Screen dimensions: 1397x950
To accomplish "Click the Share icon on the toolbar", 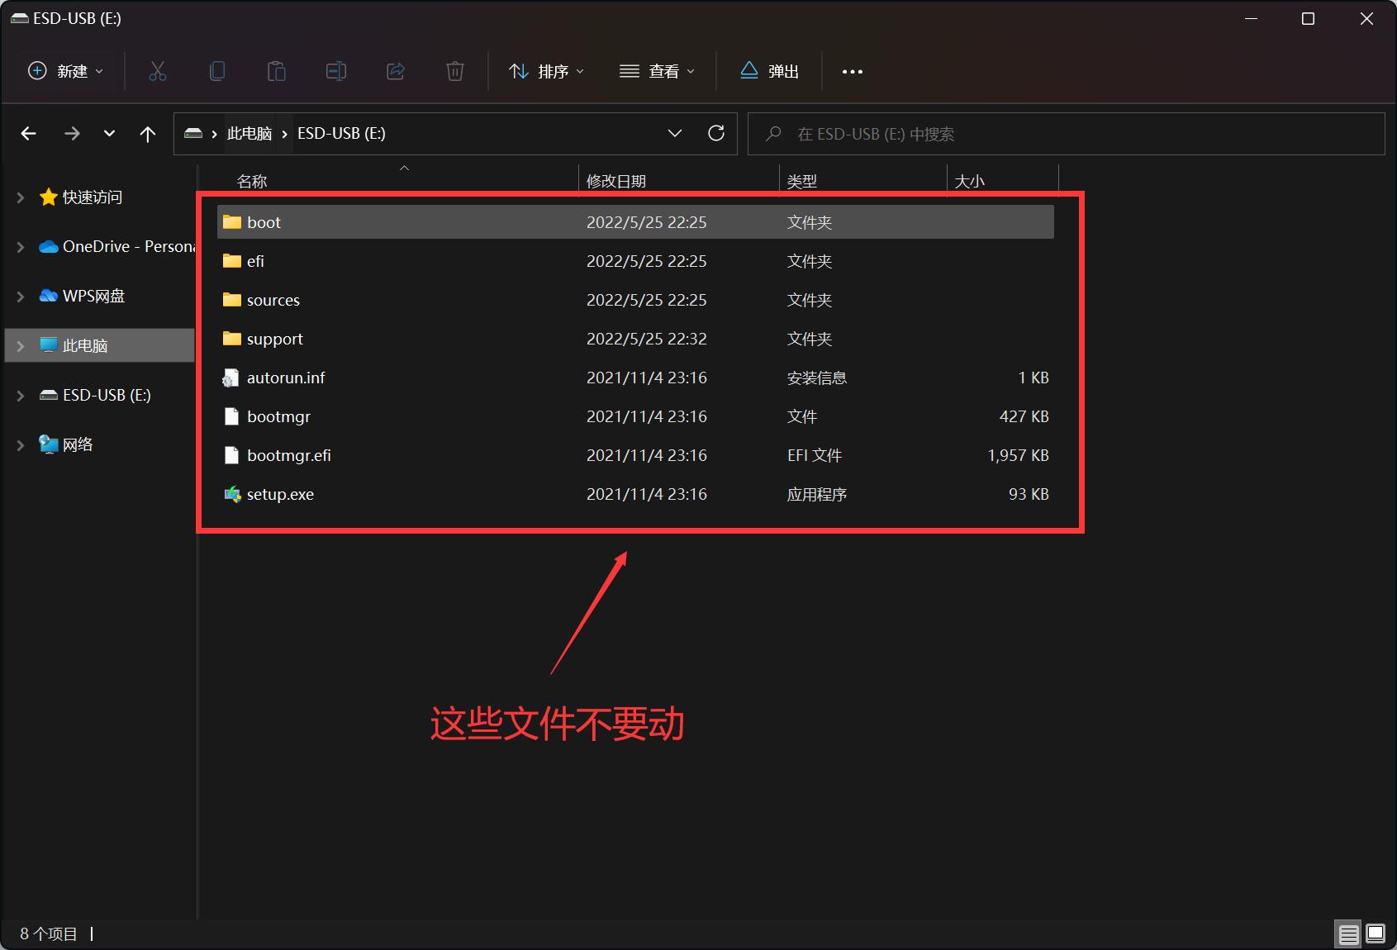I will 395,71.
